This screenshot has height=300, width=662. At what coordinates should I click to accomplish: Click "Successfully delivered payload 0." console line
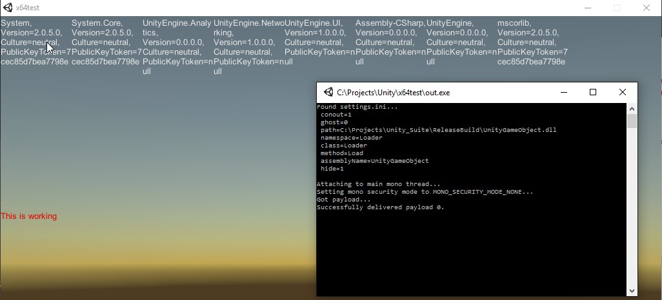(381, 207)
